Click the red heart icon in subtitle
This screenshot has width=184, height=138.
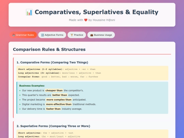click(x=86, y=20)
